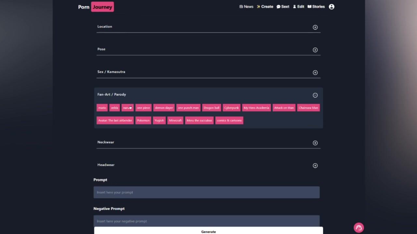
Task: Focus the Negative Prompt input field
Action: click(207, 221)
